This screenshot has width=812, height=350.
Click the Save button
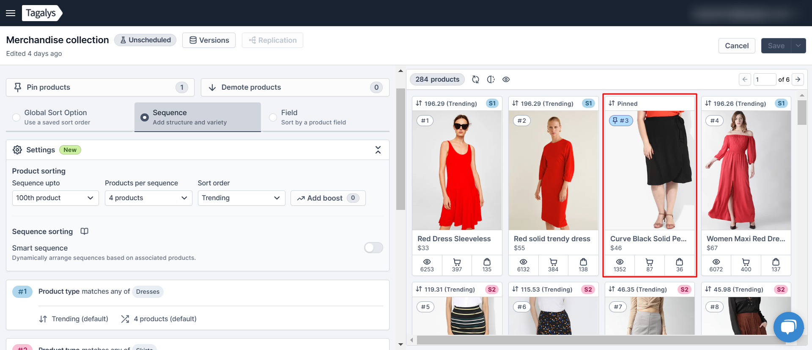[x=776, y=46]
